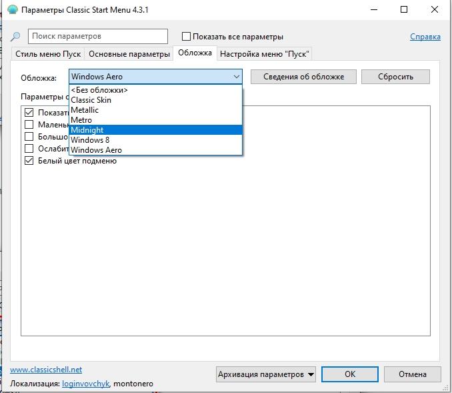
Task: Maximize the settings window
Action: [x=404, y=9]
